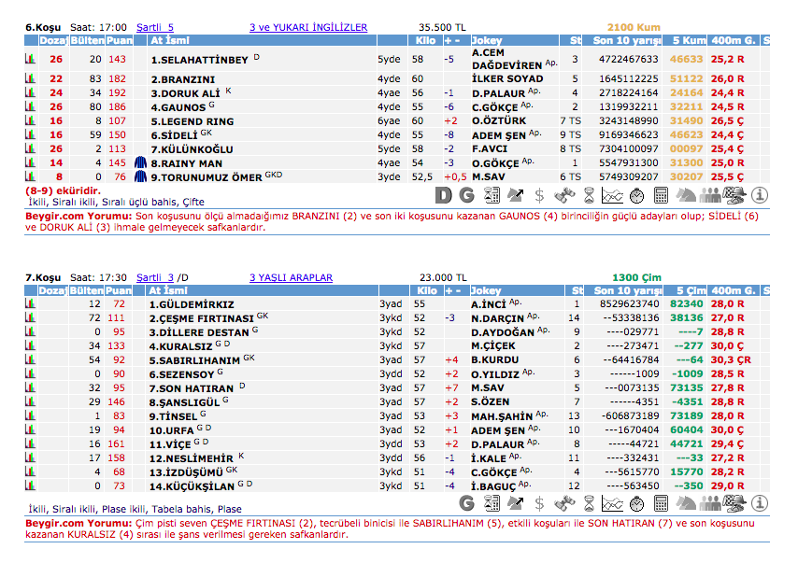Click the Jokey column header in race 6
This screenshot has width=798, height=563.
[487, 41]
